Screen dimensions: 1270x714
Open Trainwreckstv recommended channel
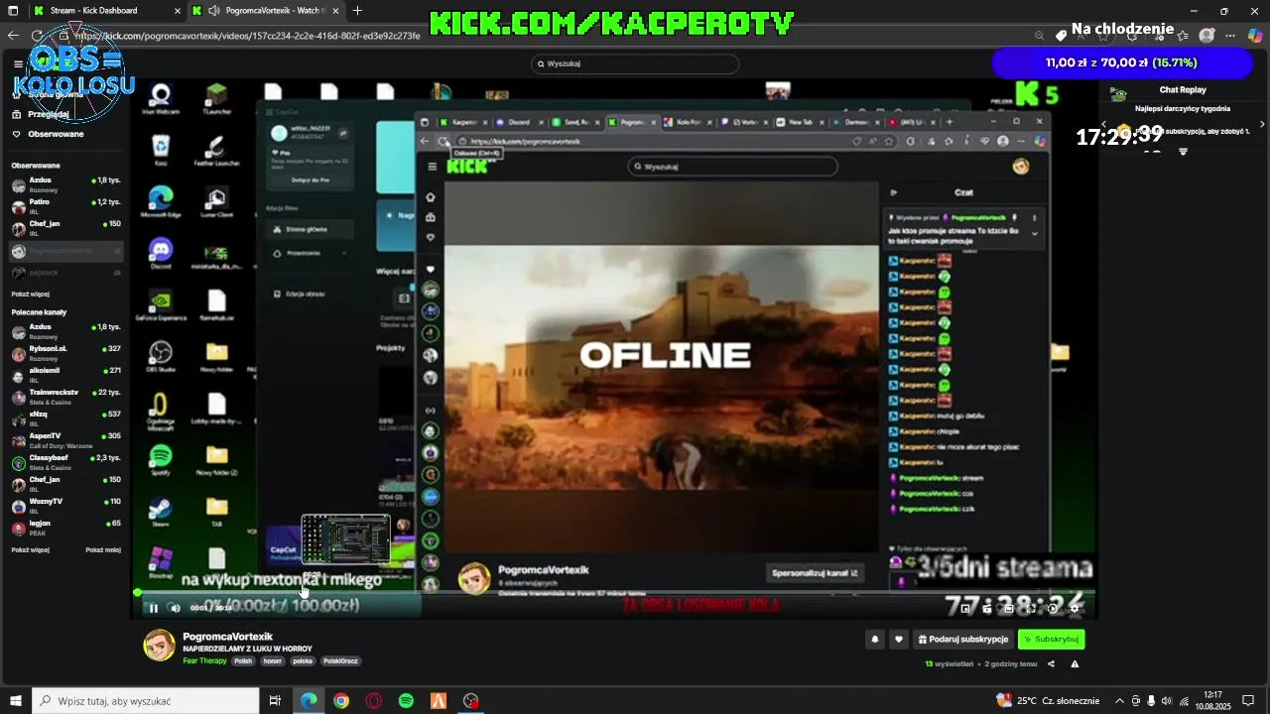(65, 397)
